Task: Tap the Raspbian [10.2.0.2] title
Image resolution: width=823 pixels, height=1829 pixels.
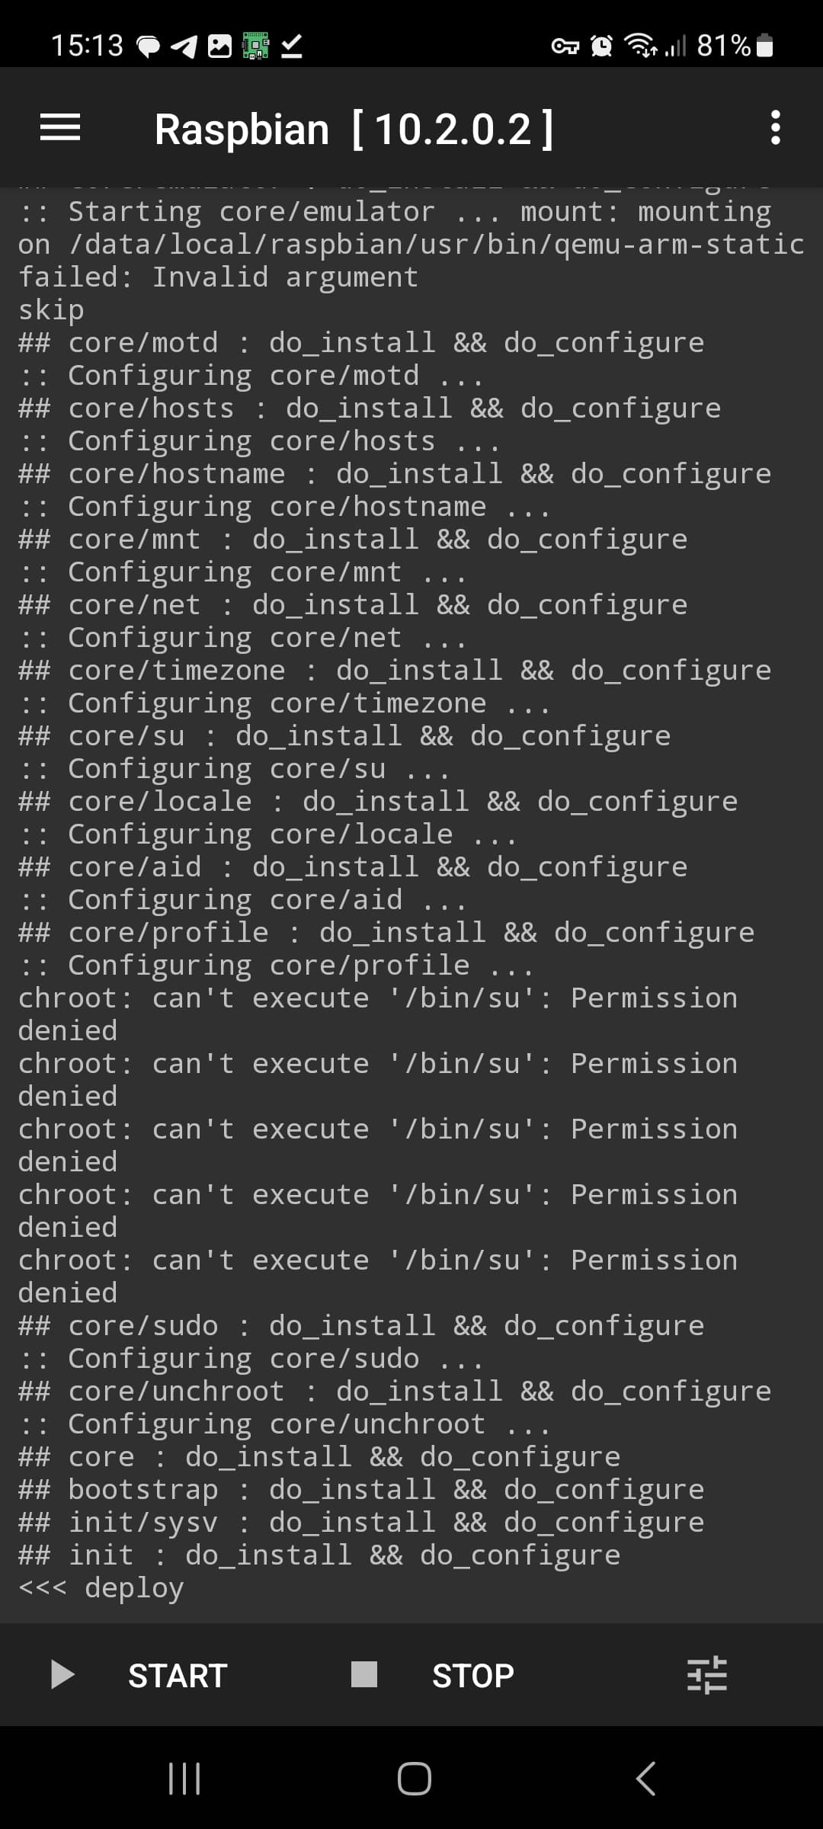Action: 354,129
